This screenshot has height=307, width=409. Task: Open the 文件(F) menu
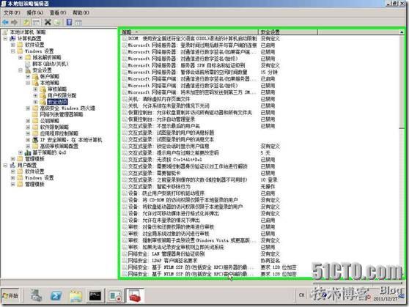point(12,12)
